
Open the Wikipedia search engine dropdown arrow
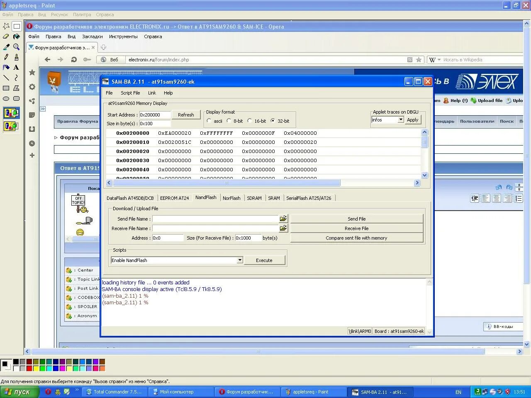point(439,60)
